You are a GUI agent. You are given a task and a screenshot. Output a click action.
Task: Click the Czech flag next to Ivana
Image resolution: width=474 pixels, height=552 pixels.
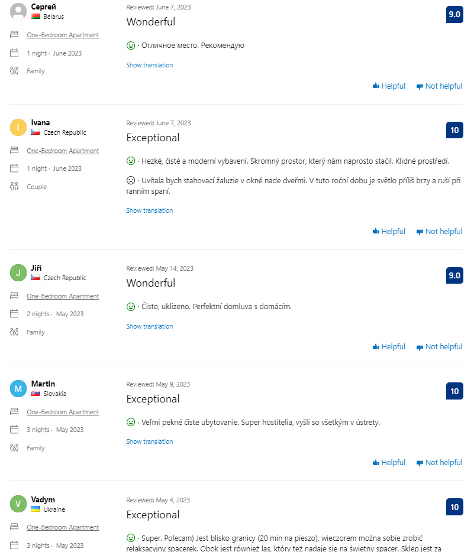point(36,132)
